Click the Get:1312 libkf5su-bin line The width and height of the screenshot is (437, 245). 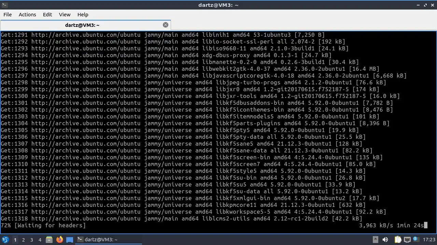(x=183, y=178)
